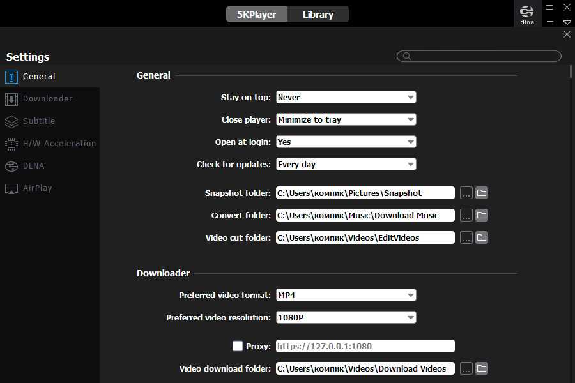Image resolution: width=575 pixels, height=383 pixels.
Task: Change Preferred video resolution dropdown
Action: pyautogui.click(x=346, y=317)
